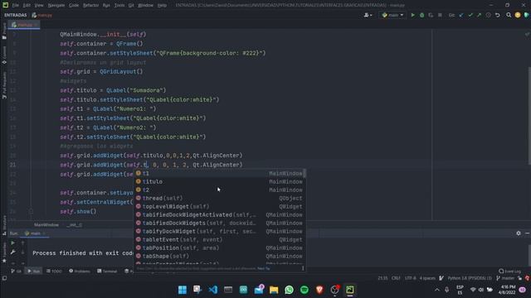The height and width of the screenshot is (298, 531).
Task: Open the Run tool window tab
Action: pyautogui.click(x=34, y=271)
